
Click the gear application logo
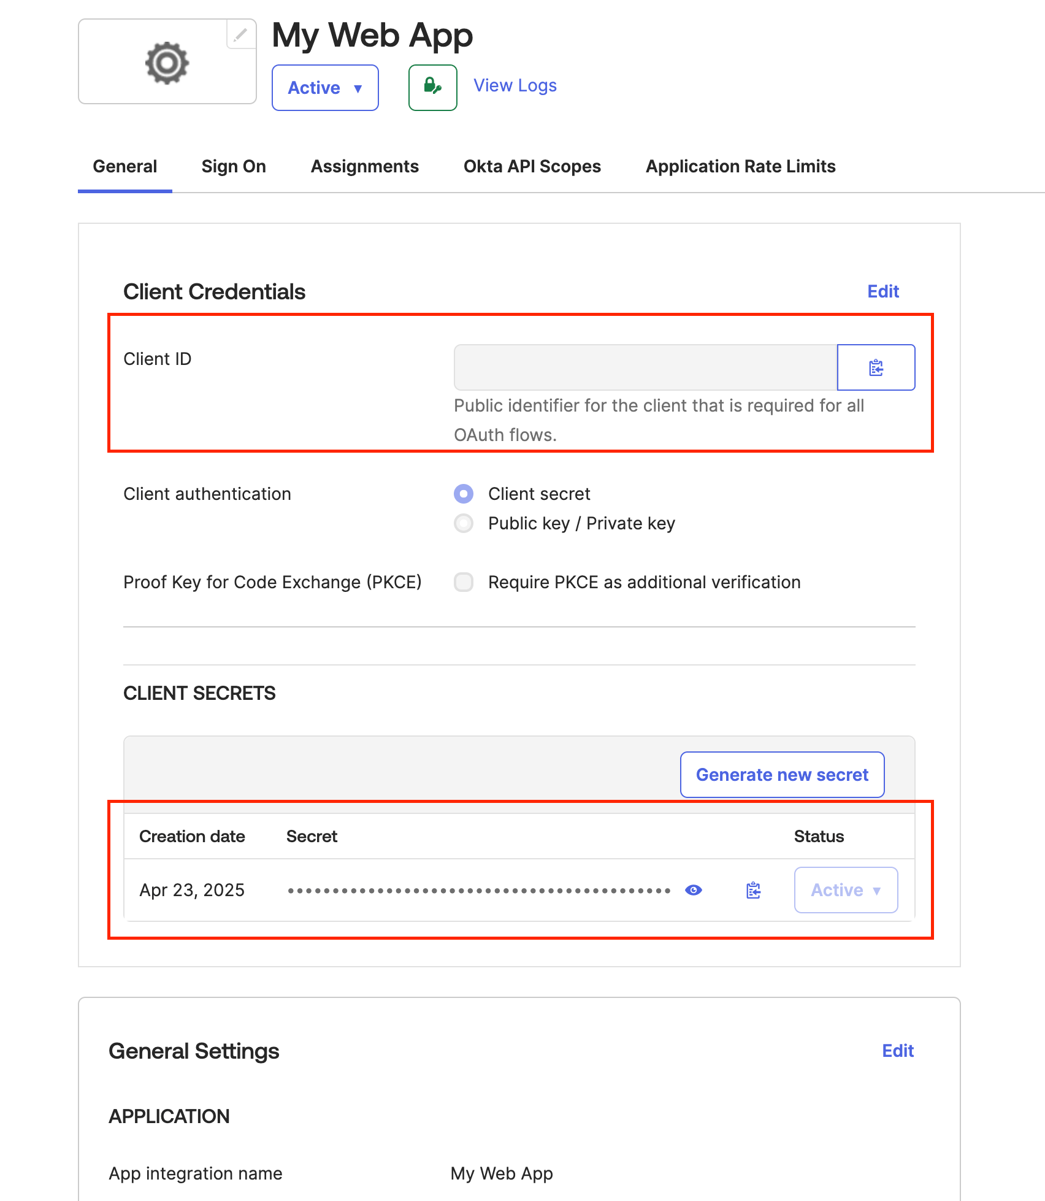(x=166, y=61)
